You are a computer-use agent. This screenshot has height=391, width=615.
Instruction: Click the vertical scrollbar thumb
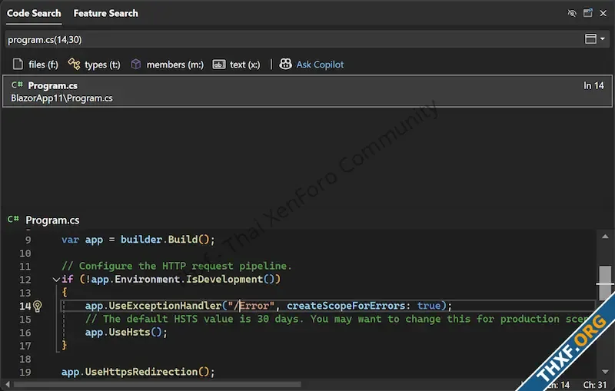[605, 282]
